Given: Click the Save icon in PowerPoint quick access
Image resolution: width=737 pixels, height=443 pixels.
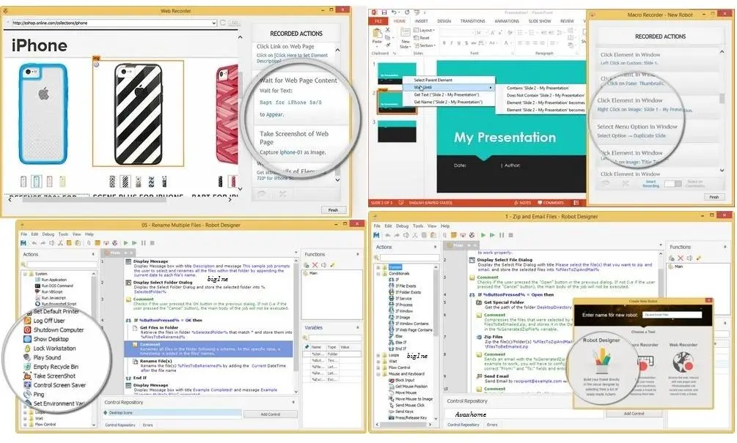Looking at the screenshot, I should (x=384, y=12).
